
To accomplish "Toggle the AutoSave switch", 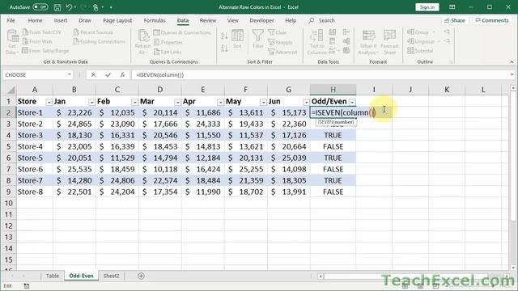I will (x=40, y=7).
